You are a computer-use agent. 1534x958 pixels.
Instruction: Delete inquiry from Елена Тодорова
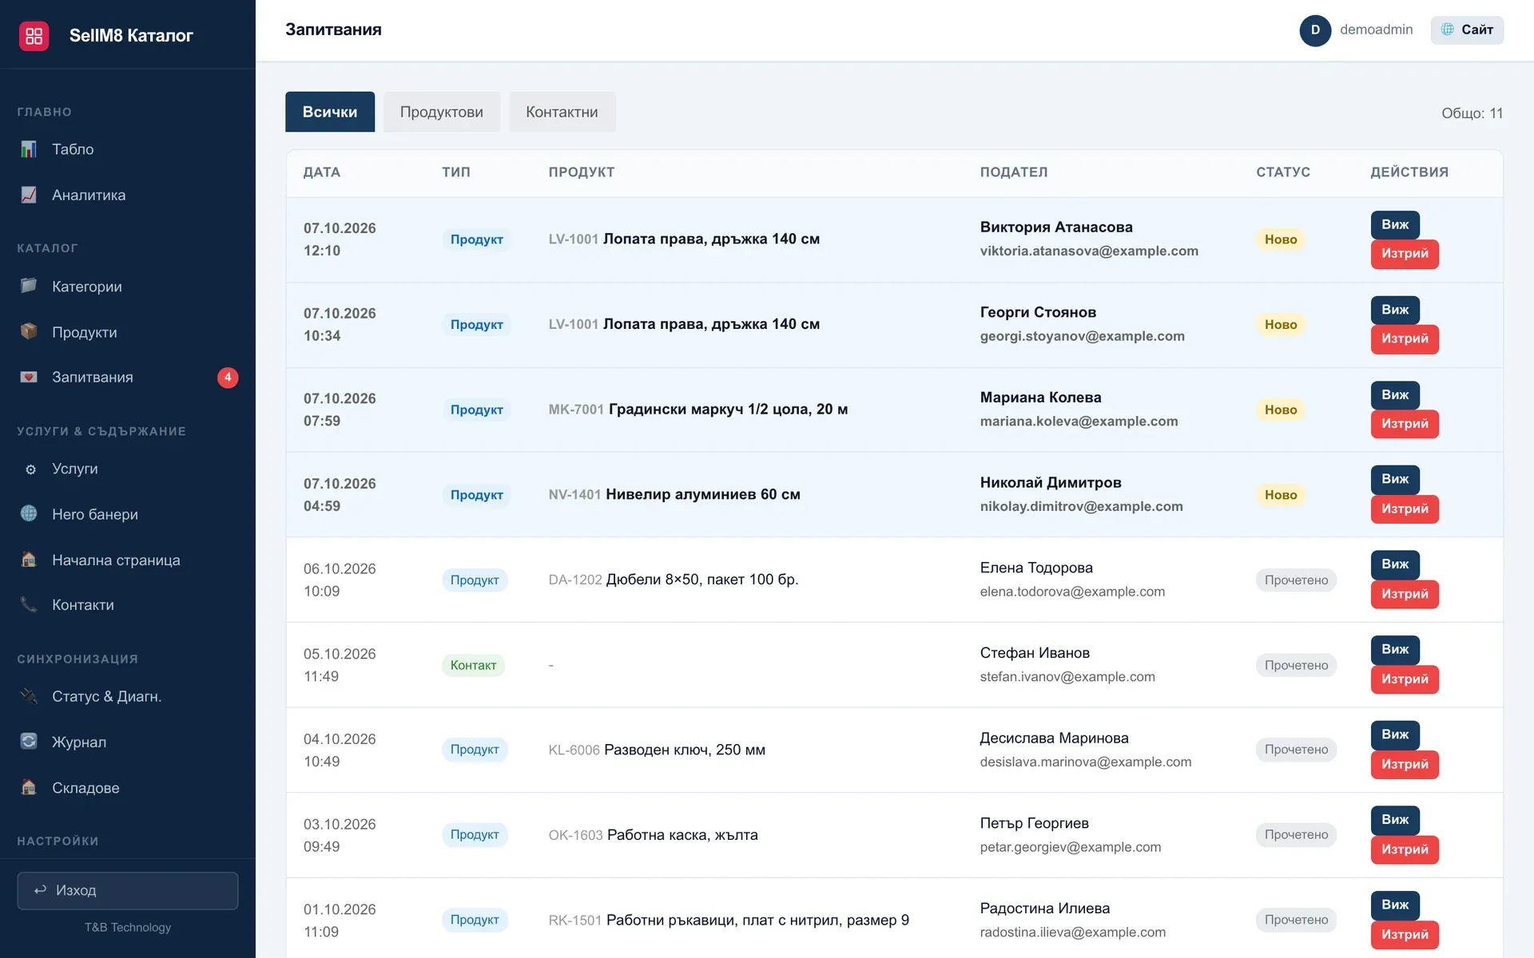(1405, 594)
